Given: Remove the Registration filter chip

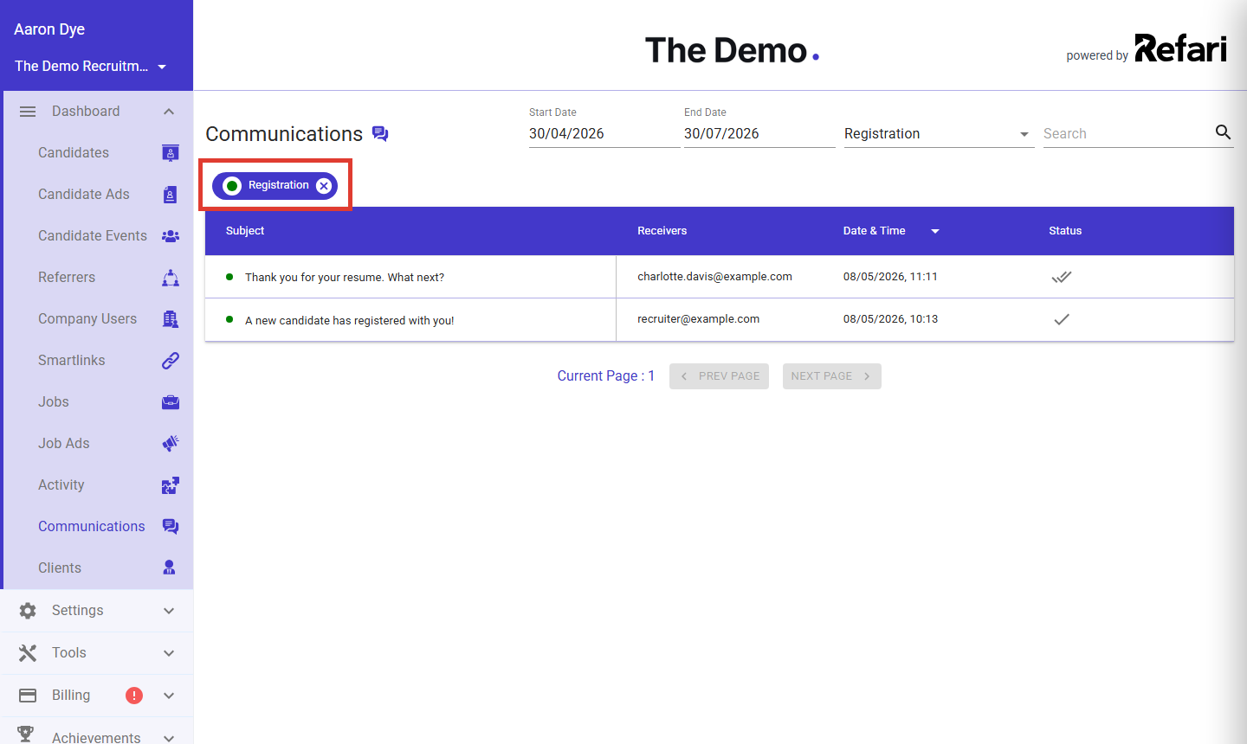Looking at the screenshot, I should (x=324, y=186).
